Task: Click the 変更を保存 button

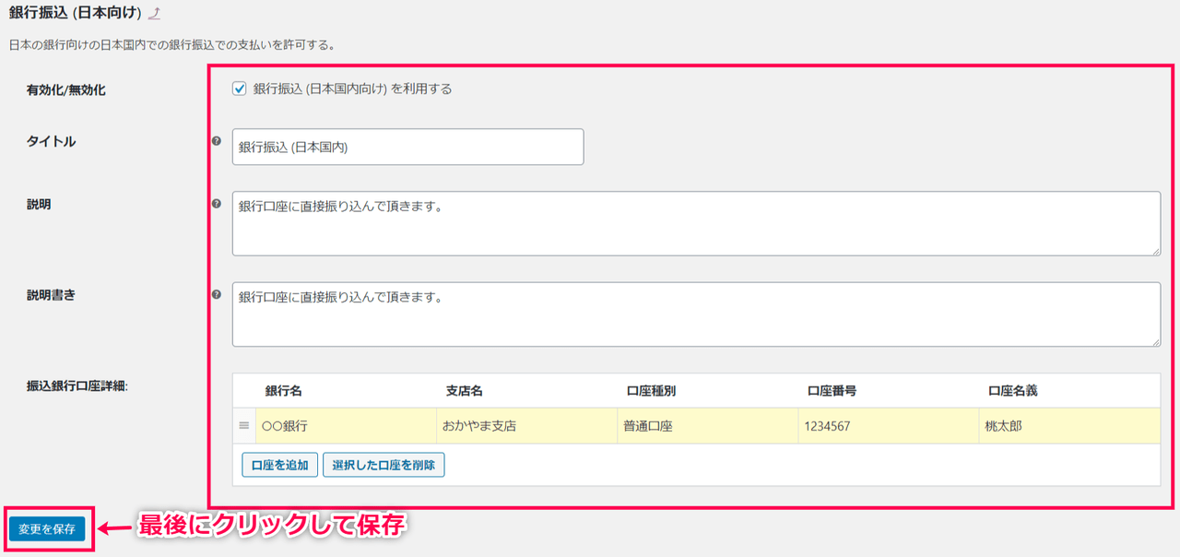Action: (x=47, y=529)
